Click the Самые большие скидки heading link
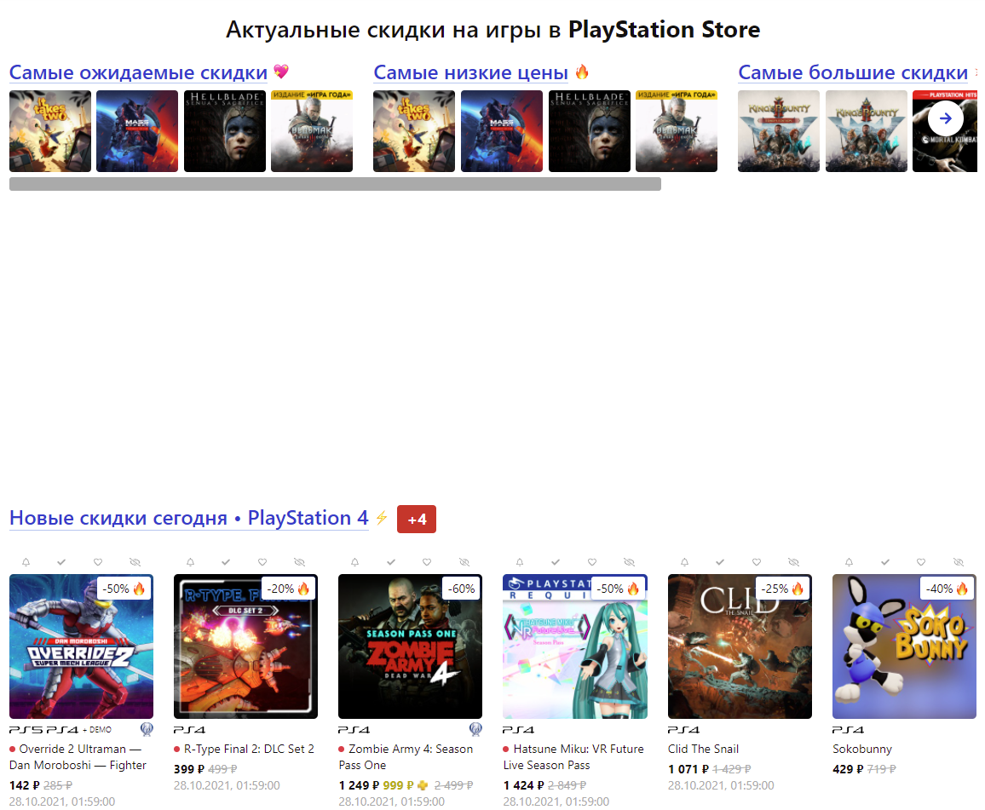The height and width of the screenshot is (810, 985). [x=852, y=72]
